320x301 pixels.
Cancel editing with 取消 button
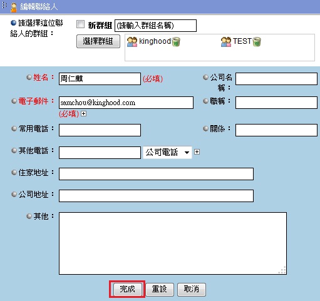pos(192,289)
